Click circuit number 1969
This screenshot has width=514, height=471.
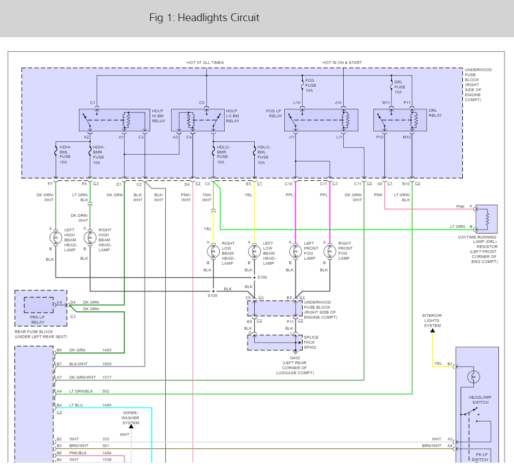click(107, 364)
